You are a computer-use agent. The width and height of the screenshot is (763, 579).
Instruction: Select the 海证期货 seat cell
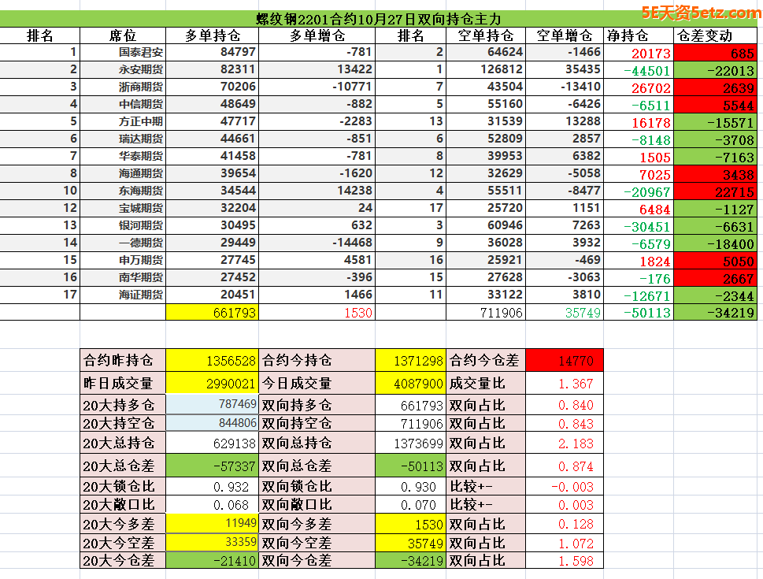click(140, 295)
